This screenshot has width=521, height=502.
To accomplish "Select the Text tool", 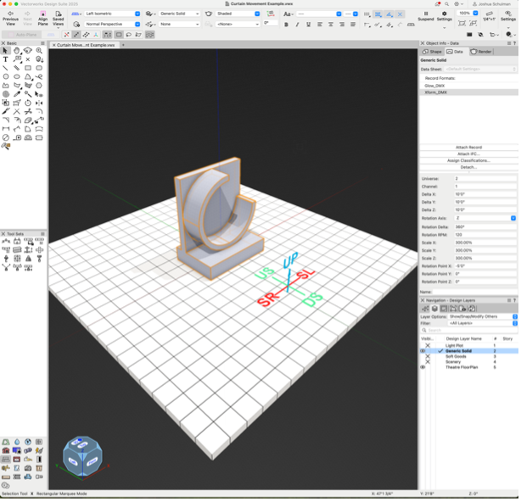I will (x=5, y=59).
